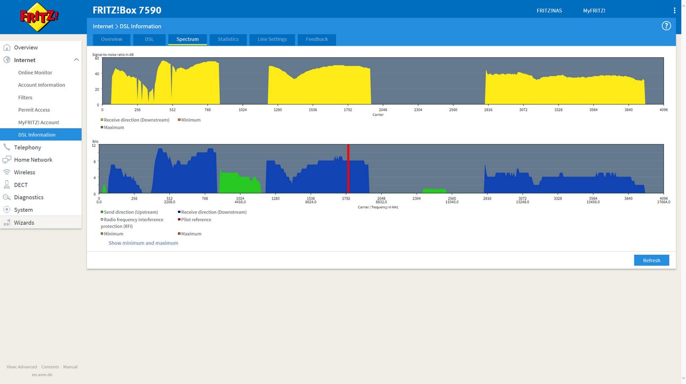Click the red Pilot reference swatch
686x384 pixels.
[x=179, y=220]
